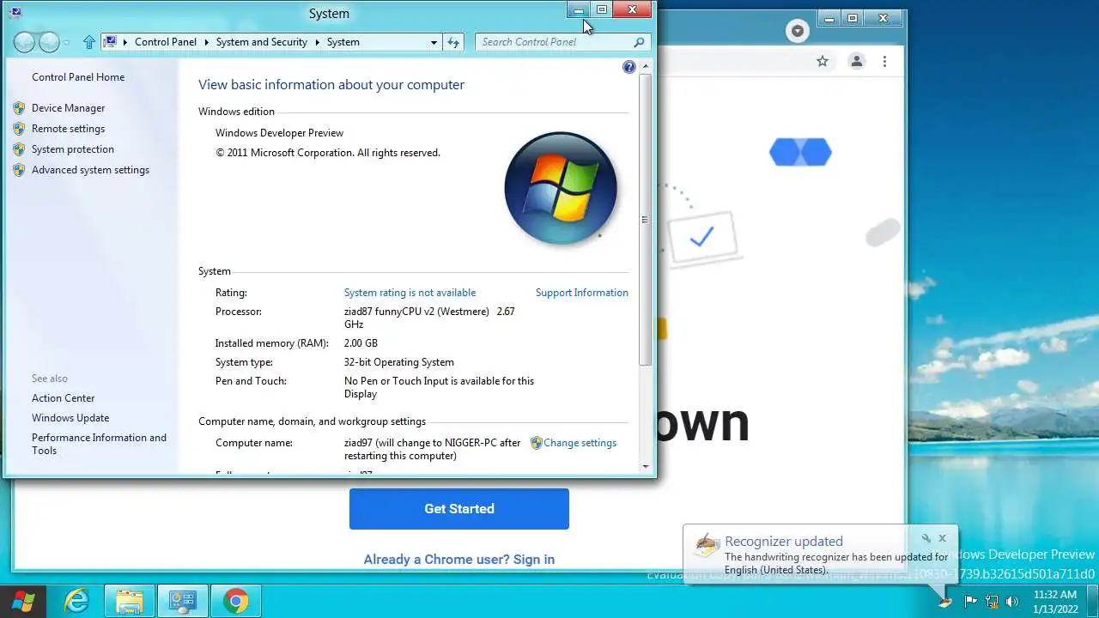Image resolution: width=1099 pixels, height=618 pixels.
Task: Select the '2.00 GB' memory value
Action: pyautogui.click(x=361, y=343)
